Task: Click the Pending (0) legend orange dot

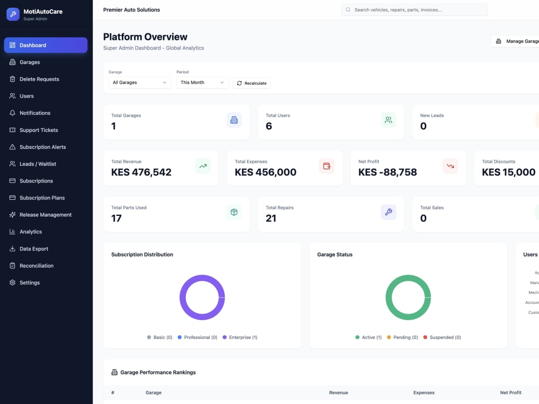Action: coord(389,337)
